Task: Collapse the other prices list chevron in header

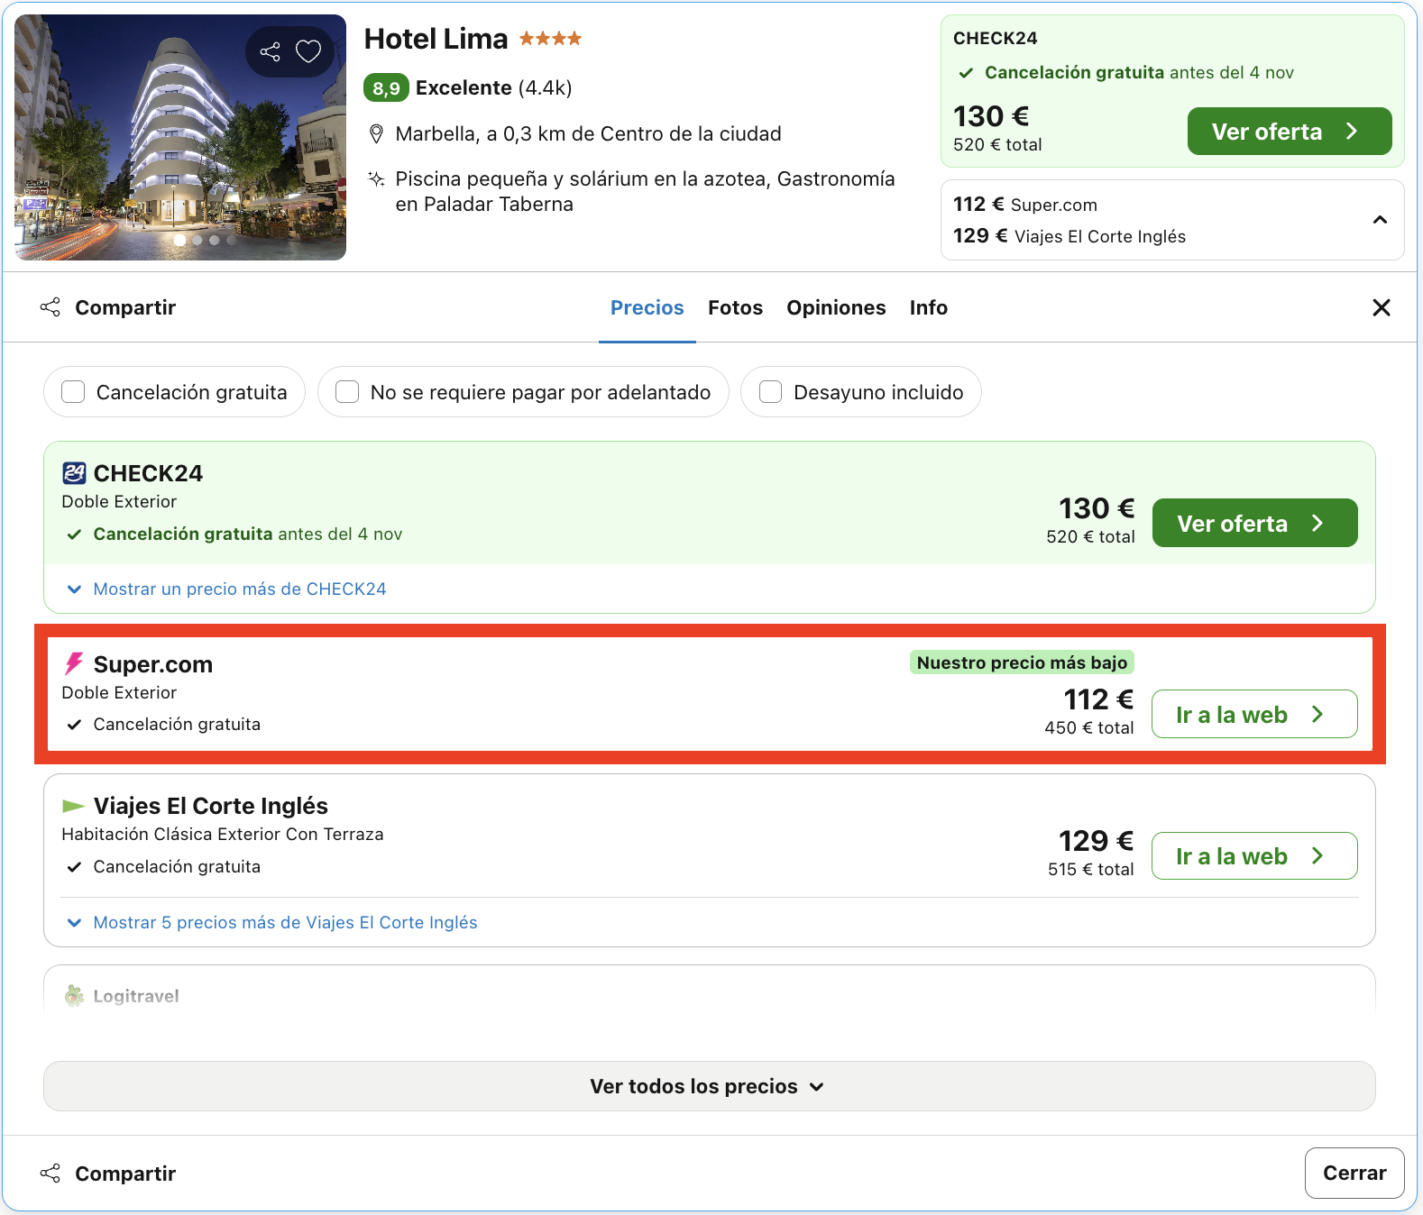Action: pos(1380,220)
